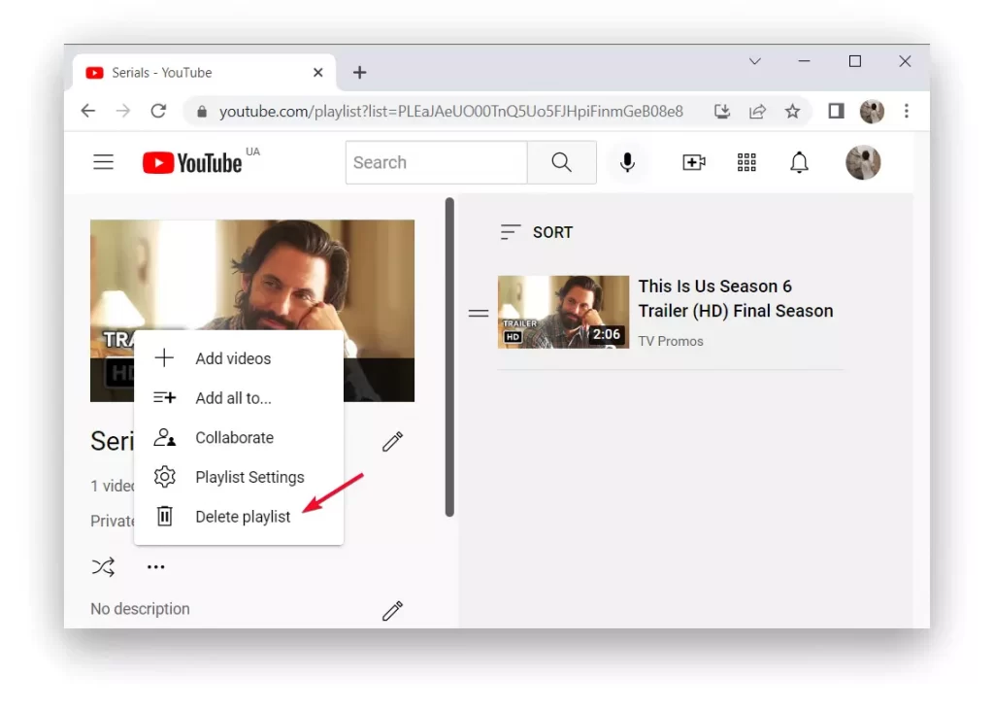The width and height of the screenshot is (994, 710).
Task: Open the This Is Us video thumbnail
Action: [x=564, y=312]
